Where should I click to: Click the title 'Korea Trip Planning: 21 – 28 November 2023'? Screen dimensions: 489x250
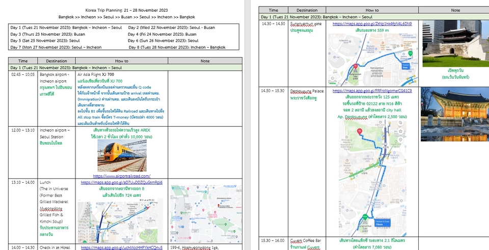click(x=127, y=10)
